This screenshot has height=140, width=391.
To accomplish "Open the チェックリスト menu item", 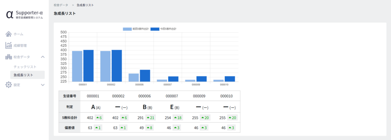I will pyautogui.click(x=25, y=67).
